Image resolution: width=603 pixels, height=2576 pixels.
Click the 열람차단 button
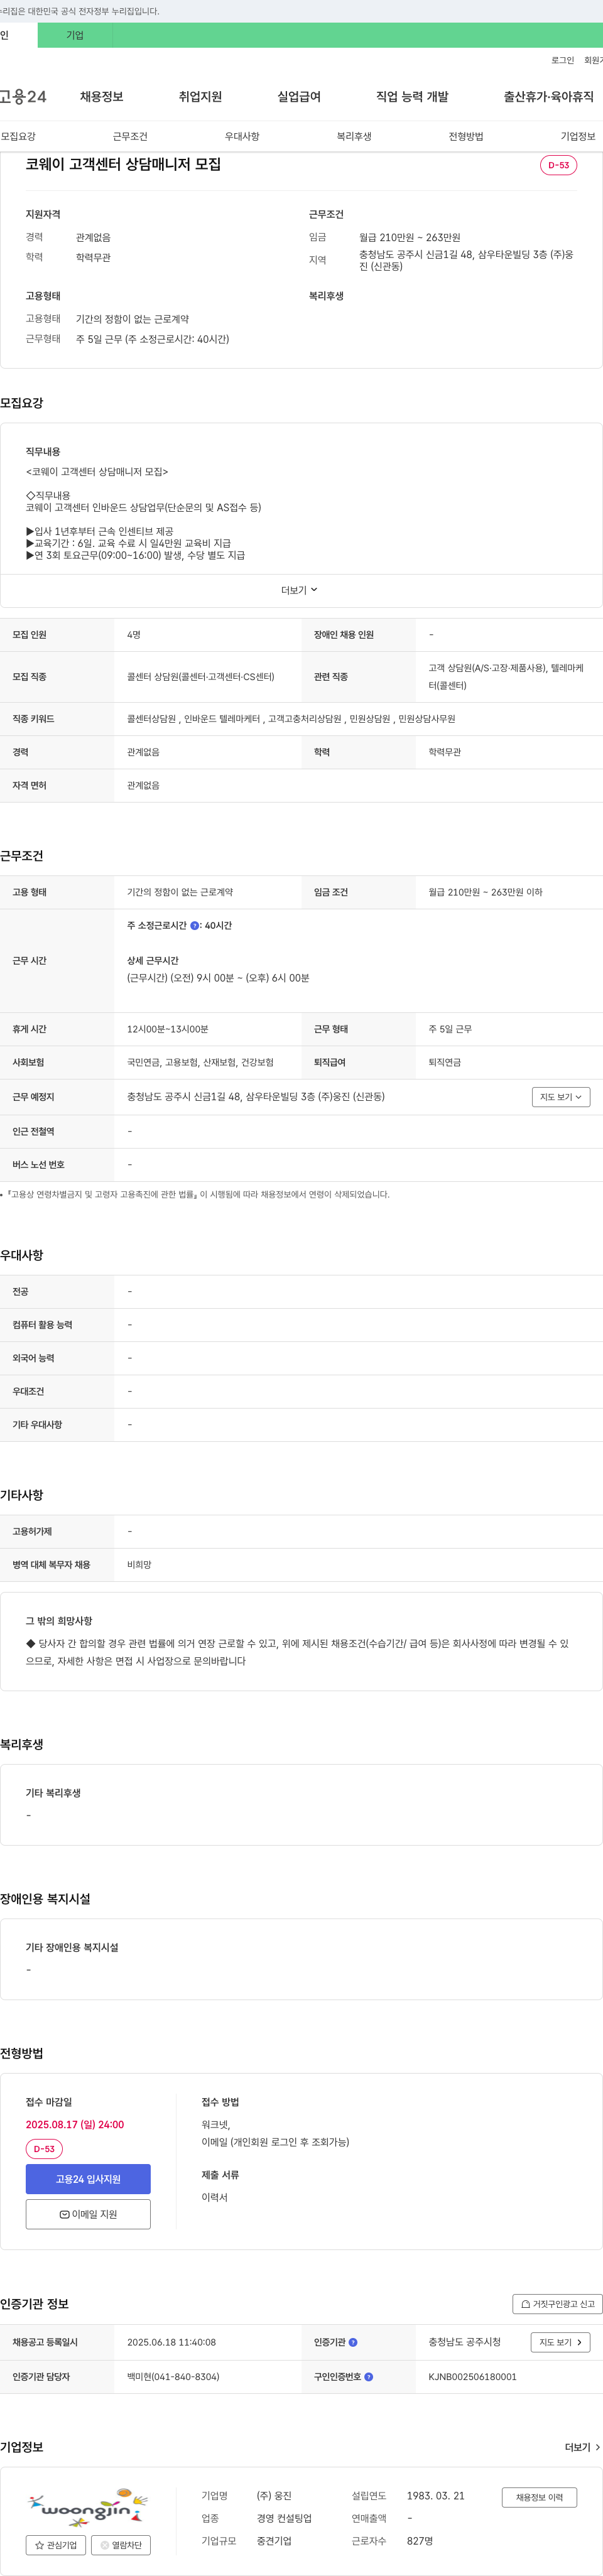click(121, 2545)
